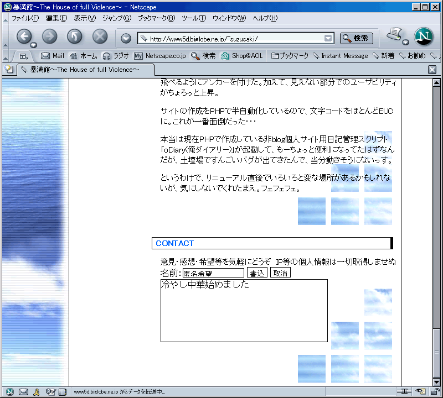The height and width of the screenshot is (398, 443).
Task: Open the ブックマーク folder in personal toolbar
Action: pos(290,56)
